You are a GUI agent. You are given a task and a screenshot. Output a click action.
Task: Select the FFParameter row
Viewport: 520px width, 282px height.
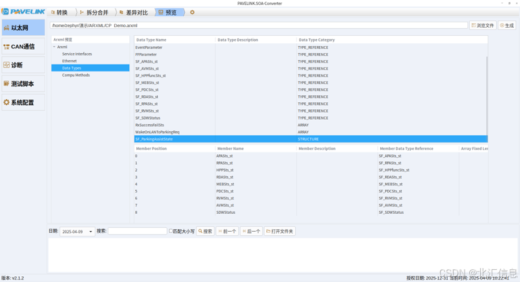(310, 54)
